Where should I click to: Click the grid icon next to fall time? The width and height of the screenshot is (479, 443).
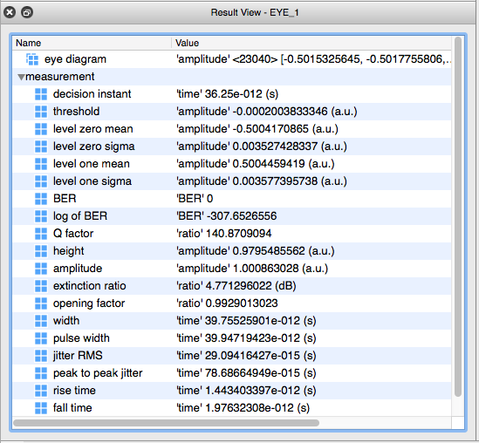tap(41, 408)
